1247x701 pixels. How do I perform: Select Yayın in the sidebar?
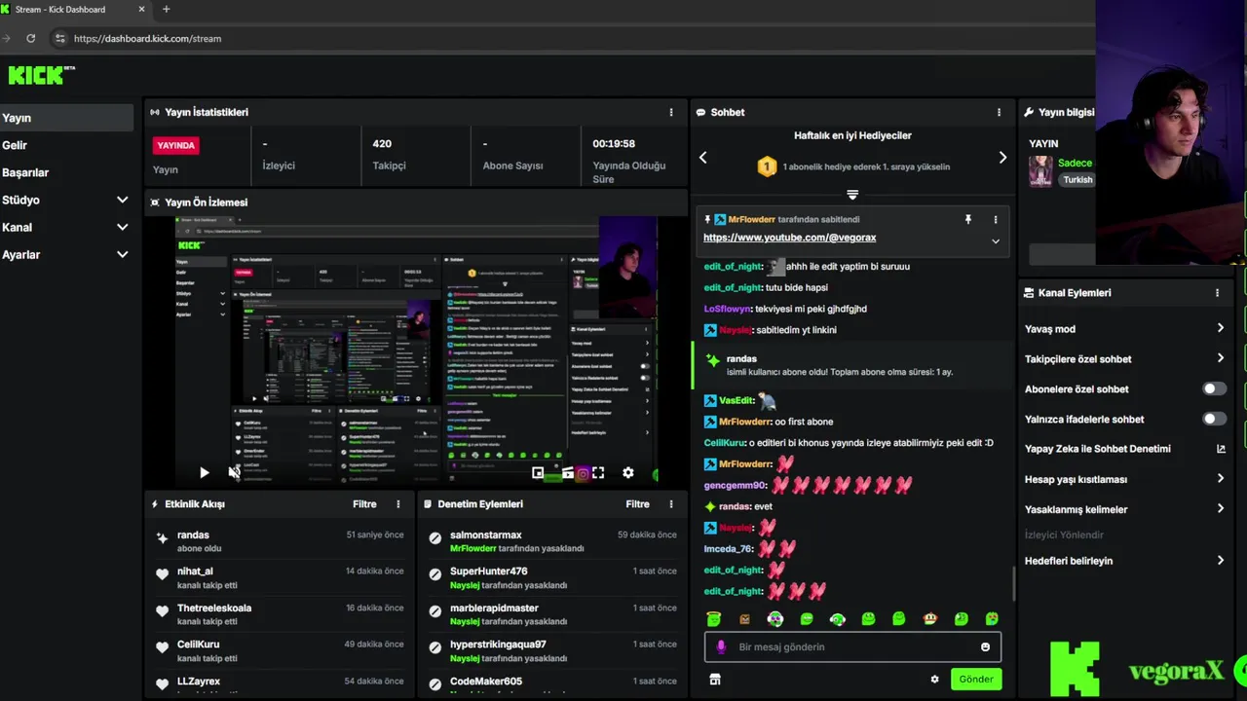(x=66, y=118)
